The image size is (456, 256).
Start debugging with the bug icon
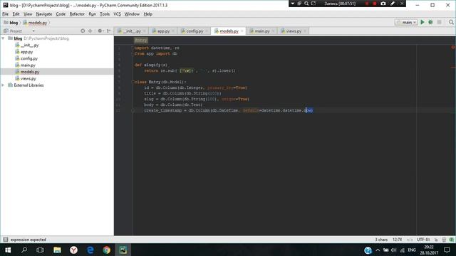(430, 22)
